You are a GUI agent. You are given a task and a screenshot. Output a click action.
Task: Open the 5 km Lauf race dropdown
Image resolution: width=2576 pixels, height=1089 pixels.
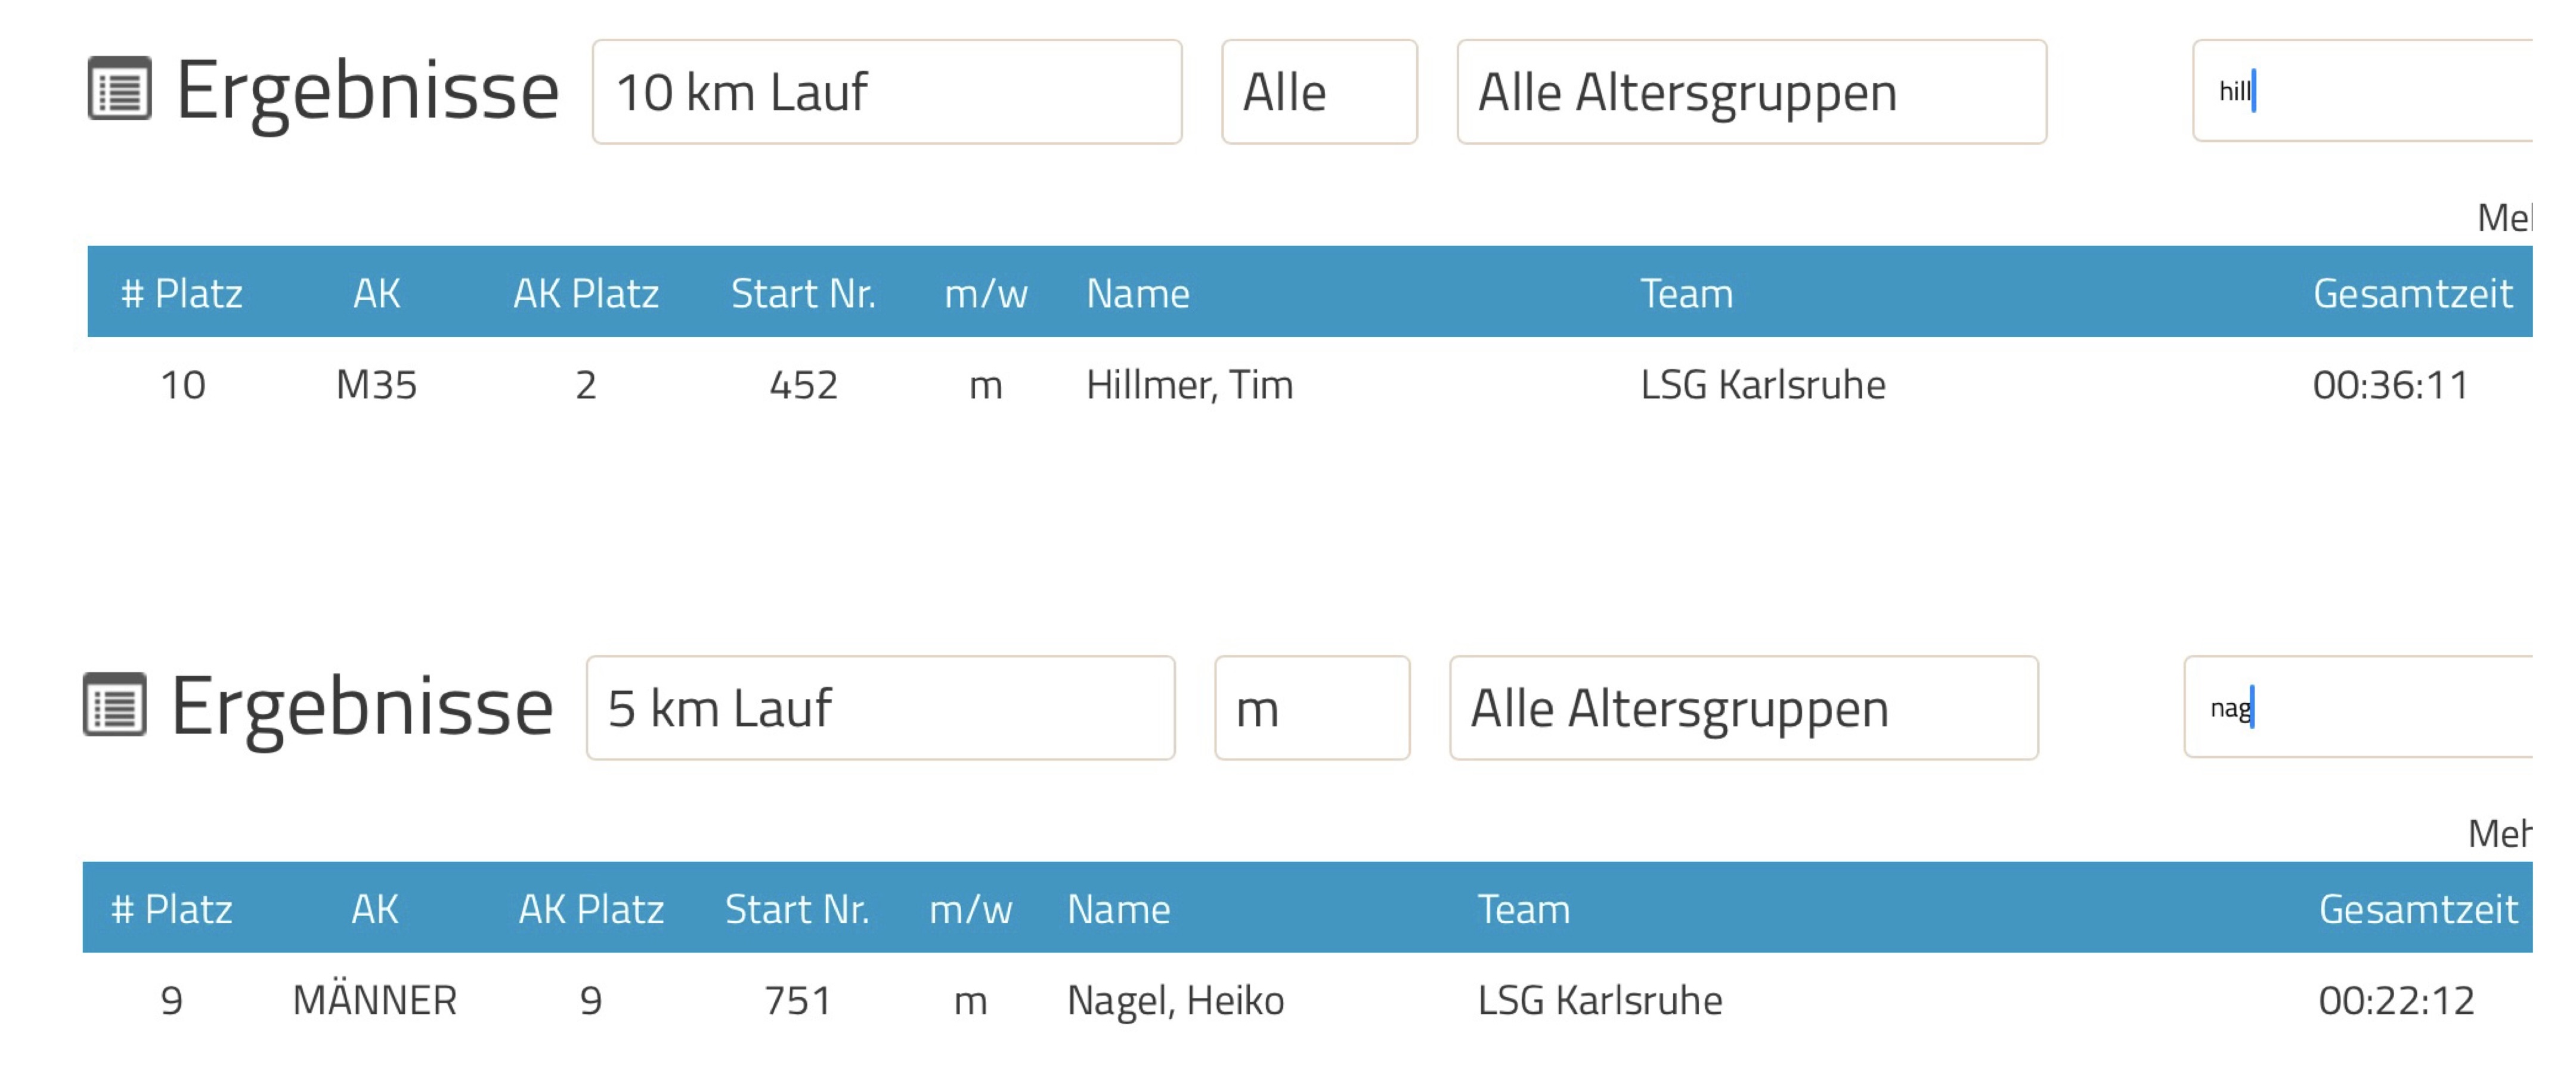coord(881,708)
